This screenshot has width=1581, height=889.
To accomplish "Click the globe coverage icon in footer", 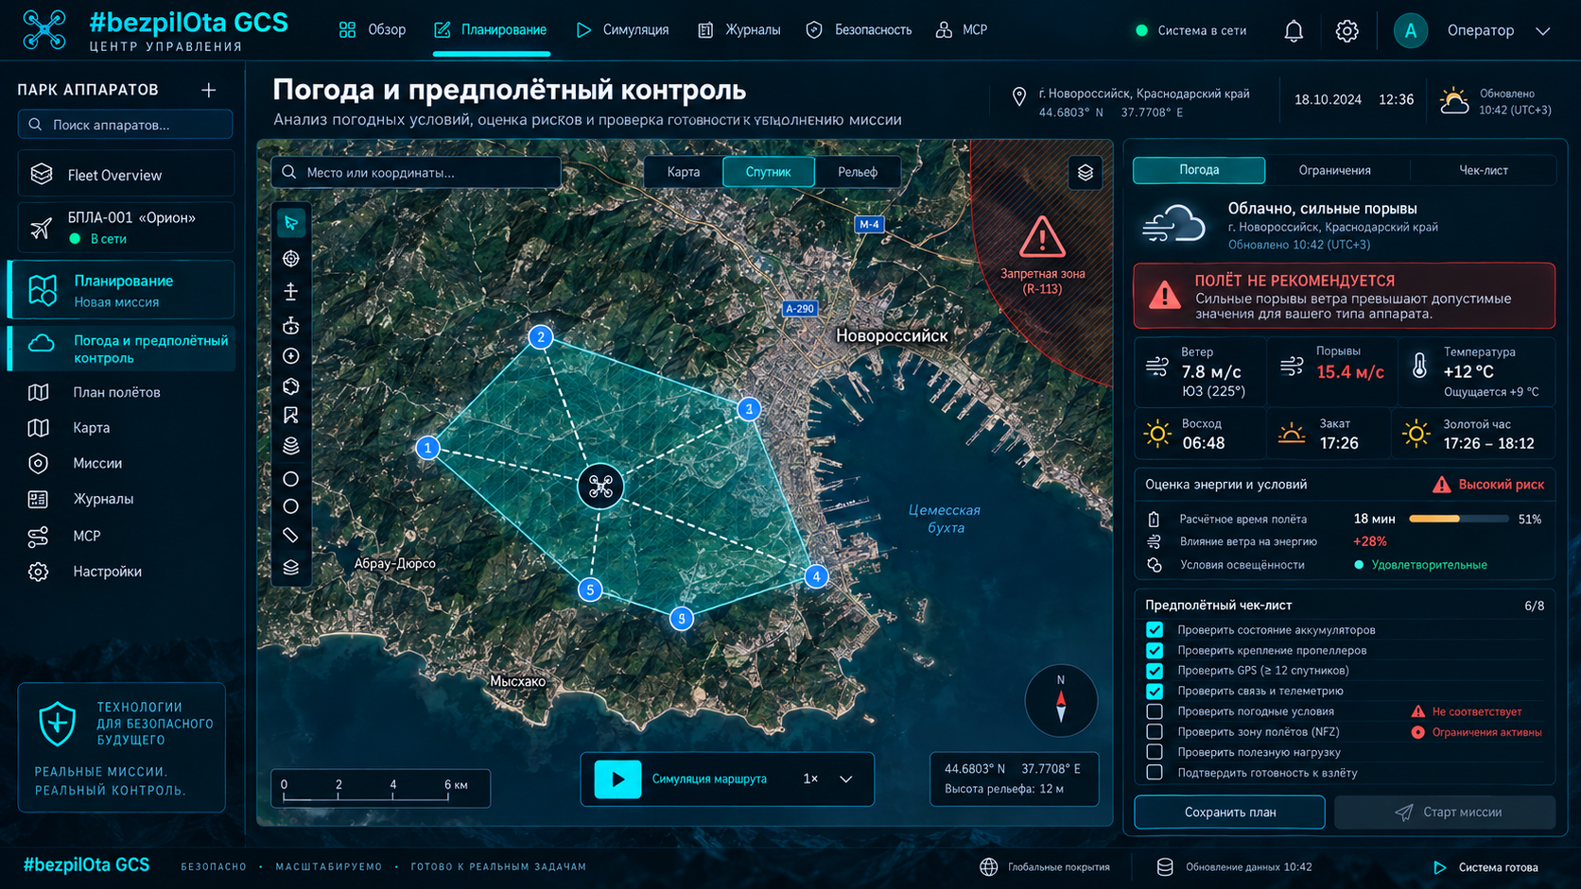I will point(988,867).
